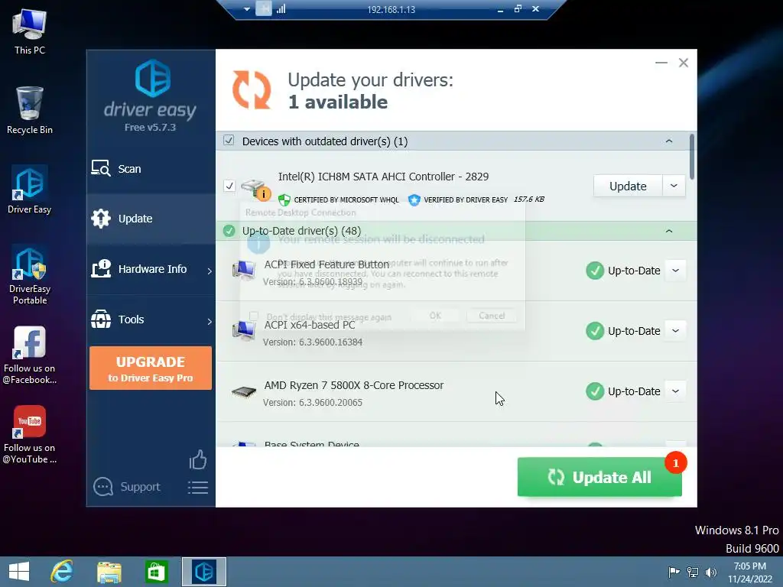Collapse the Up-to-Date drivers section
The height and width of the screenshot is (587, 783).
coord(668,231)
